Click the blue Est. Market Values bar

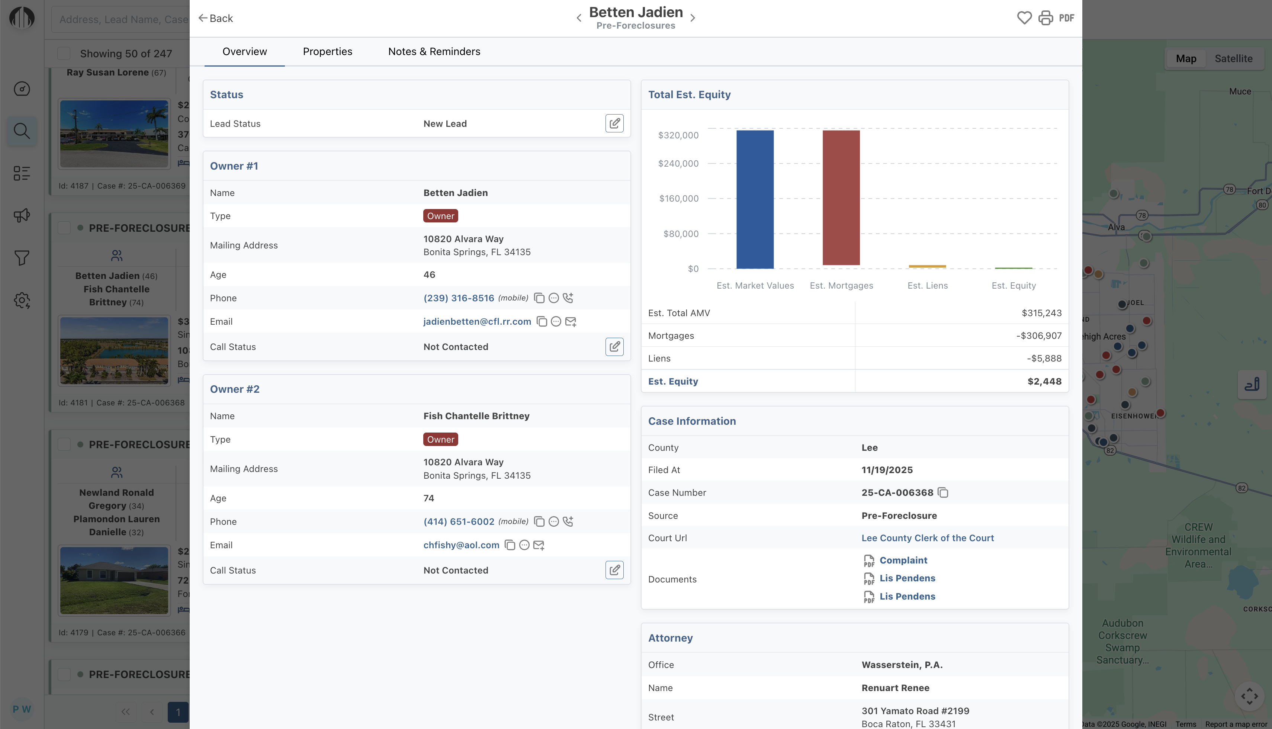click(754, 199)
